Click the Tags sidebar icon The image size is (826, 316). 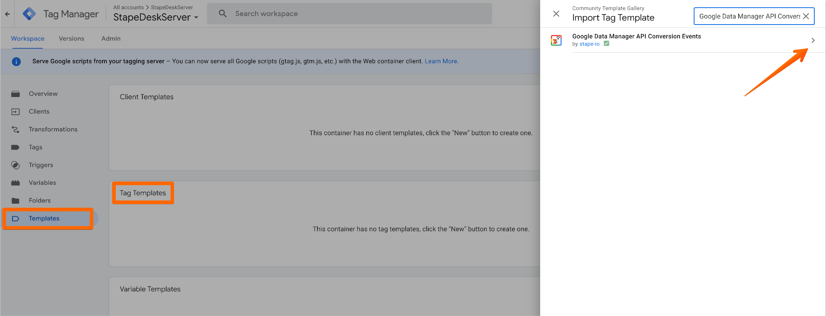point(15,147)
